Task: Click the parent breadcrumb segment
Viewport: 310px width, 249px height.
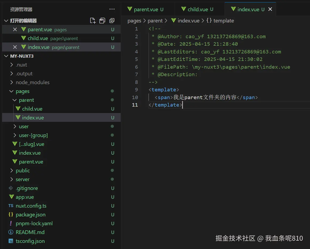Action: coord(155,21)
